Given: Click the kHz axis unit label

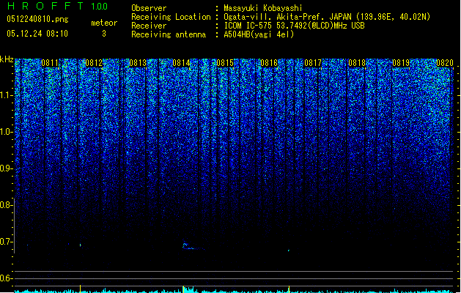Looking at the screenshot, I should click(7, 59).
